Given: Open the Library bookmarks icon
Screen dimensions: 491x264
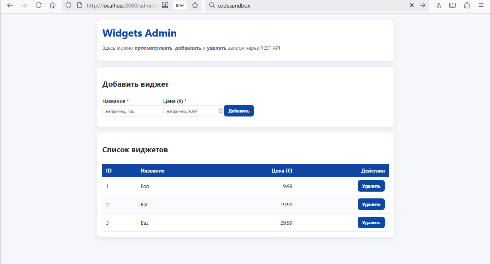Looking at the screenshot, I should click(438, 6).
